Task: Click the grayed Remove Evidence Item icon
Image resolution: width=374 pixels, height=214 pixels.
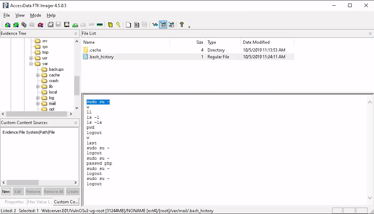Action: point(32,25)
